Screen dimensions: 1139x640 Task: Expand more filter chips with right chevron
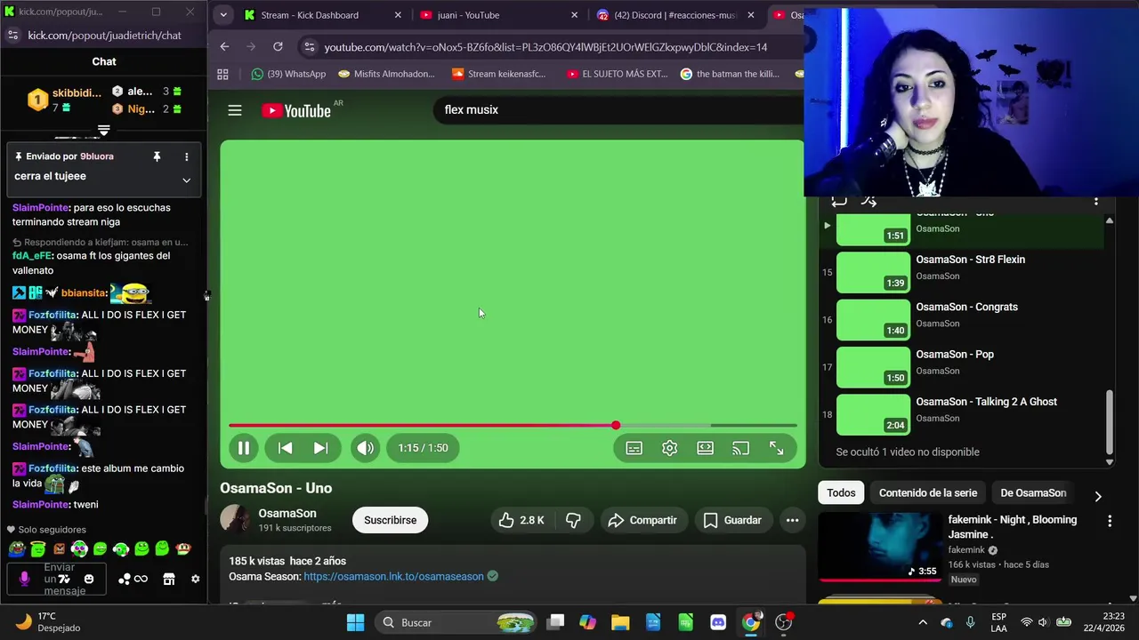click(1097, 496)
